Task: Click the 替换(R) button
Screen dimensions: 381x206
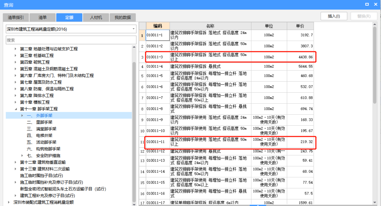Action: [x=364, y=16]
